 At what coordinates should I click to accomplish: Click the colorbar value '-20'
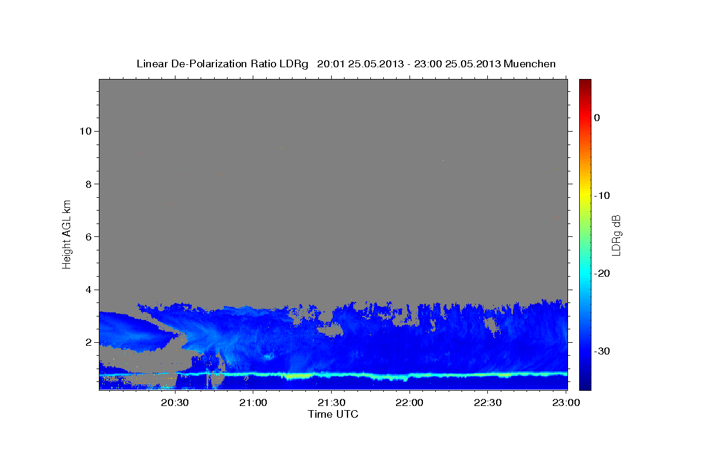pyautogui.click(x=602, y=273)
